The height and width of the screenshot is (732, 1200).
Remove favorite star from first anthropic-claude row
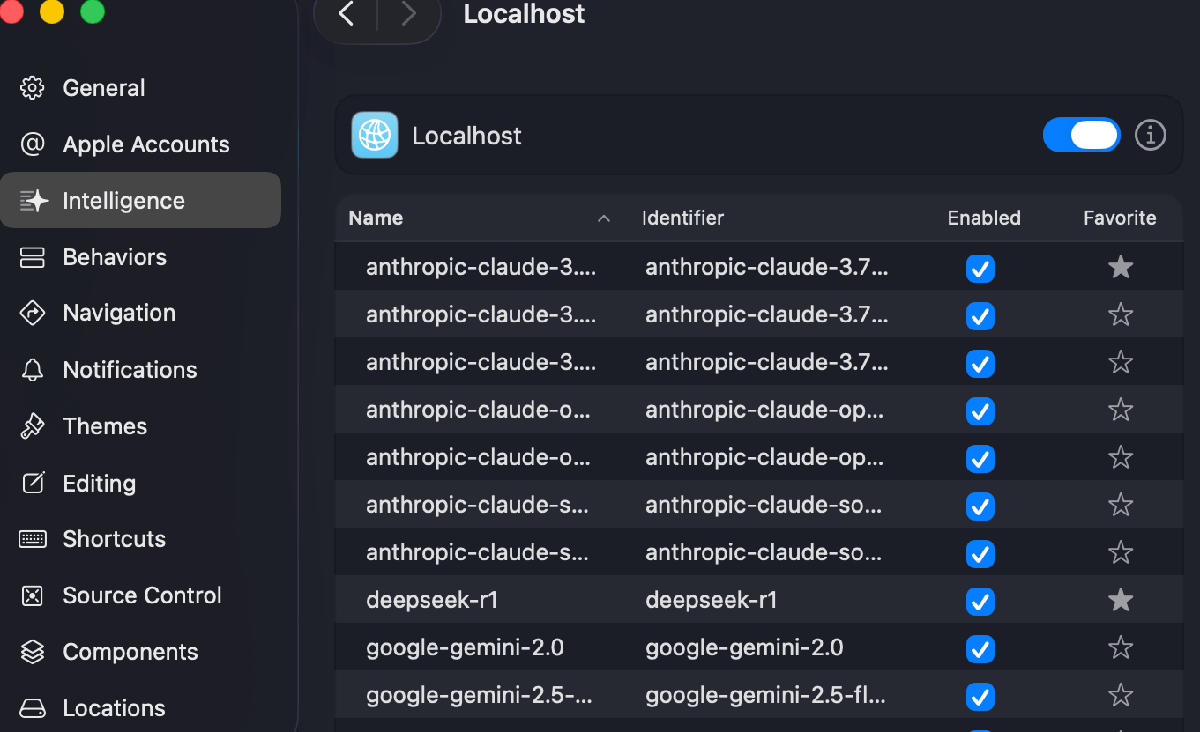coord(1120,268)
